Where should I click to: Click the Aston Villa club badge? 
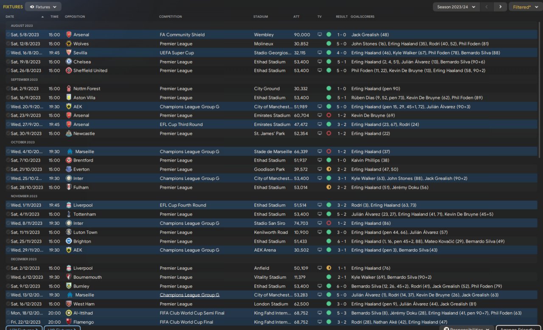69,98
